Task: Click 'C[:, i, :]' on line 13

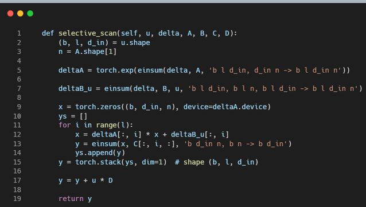Action: pyautogui.click(x=154, y=144)
